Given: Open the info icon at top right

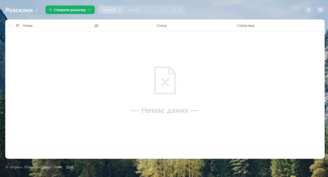Looking at the screenshot, I should pos(308,10).
